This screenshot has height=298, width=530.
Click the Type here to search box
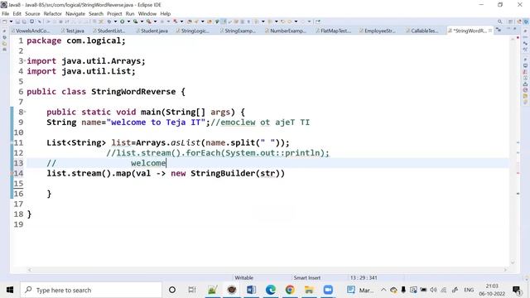tap(91, 290)
